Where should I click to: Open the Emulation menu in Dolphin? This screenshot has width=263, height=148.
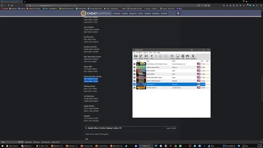coord(139,53)
